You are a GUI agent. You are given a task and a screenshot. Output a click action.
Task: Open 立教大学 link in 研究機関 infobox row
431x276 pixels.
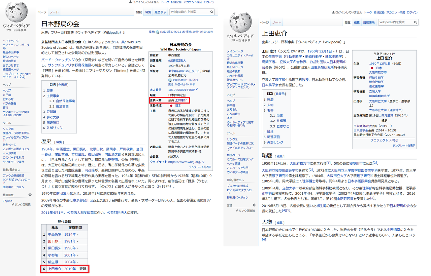[x=375, y=91]
